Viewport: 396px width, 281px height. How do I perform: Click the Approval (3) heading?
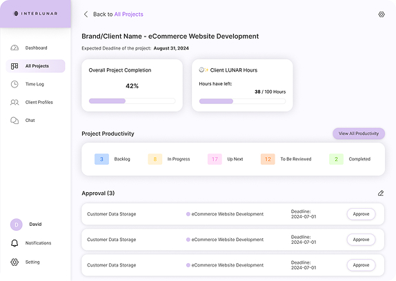click(x=98, y=194)
